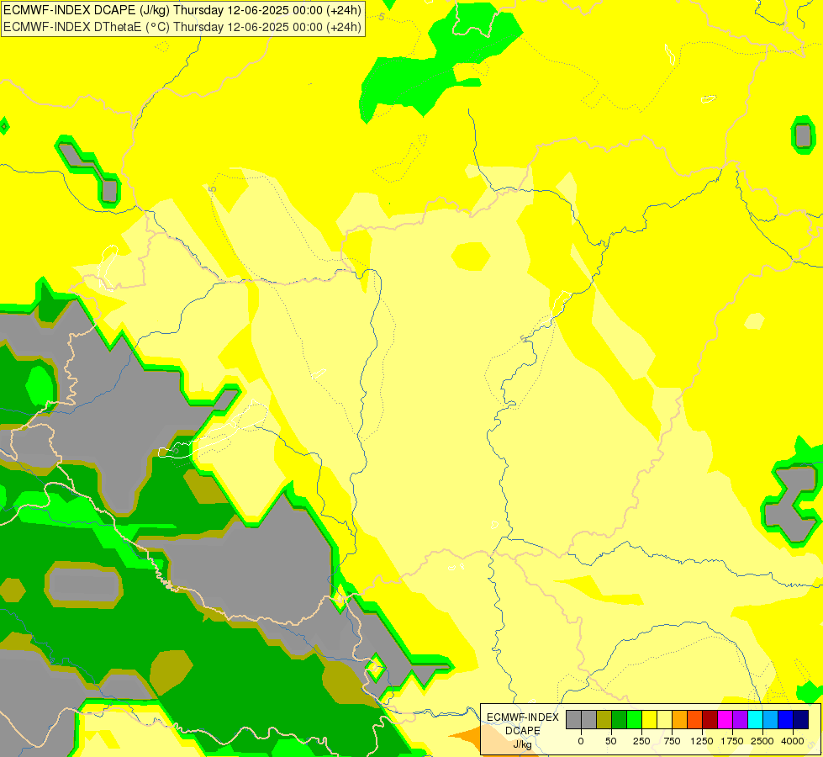The image size is (823, 757).
Task: Pick the dark green legend swatch
Action: click(619, 719)
